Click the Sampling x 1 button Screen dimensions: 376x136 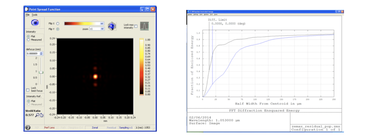(x=126, y=128)
